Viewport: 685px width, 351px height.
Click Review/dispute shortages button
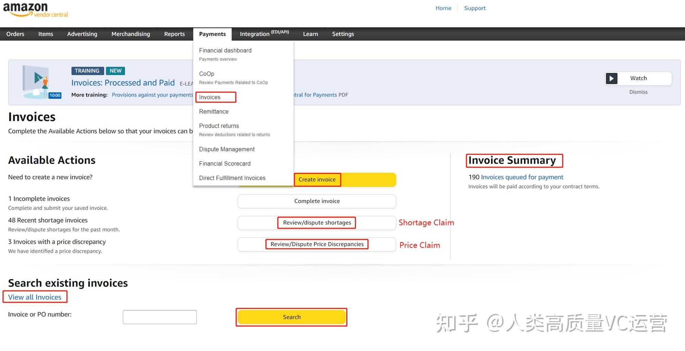click(x=316, y=223)
